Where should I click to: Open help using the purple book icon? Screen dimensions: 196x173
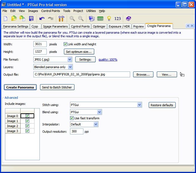pos(128,19)
